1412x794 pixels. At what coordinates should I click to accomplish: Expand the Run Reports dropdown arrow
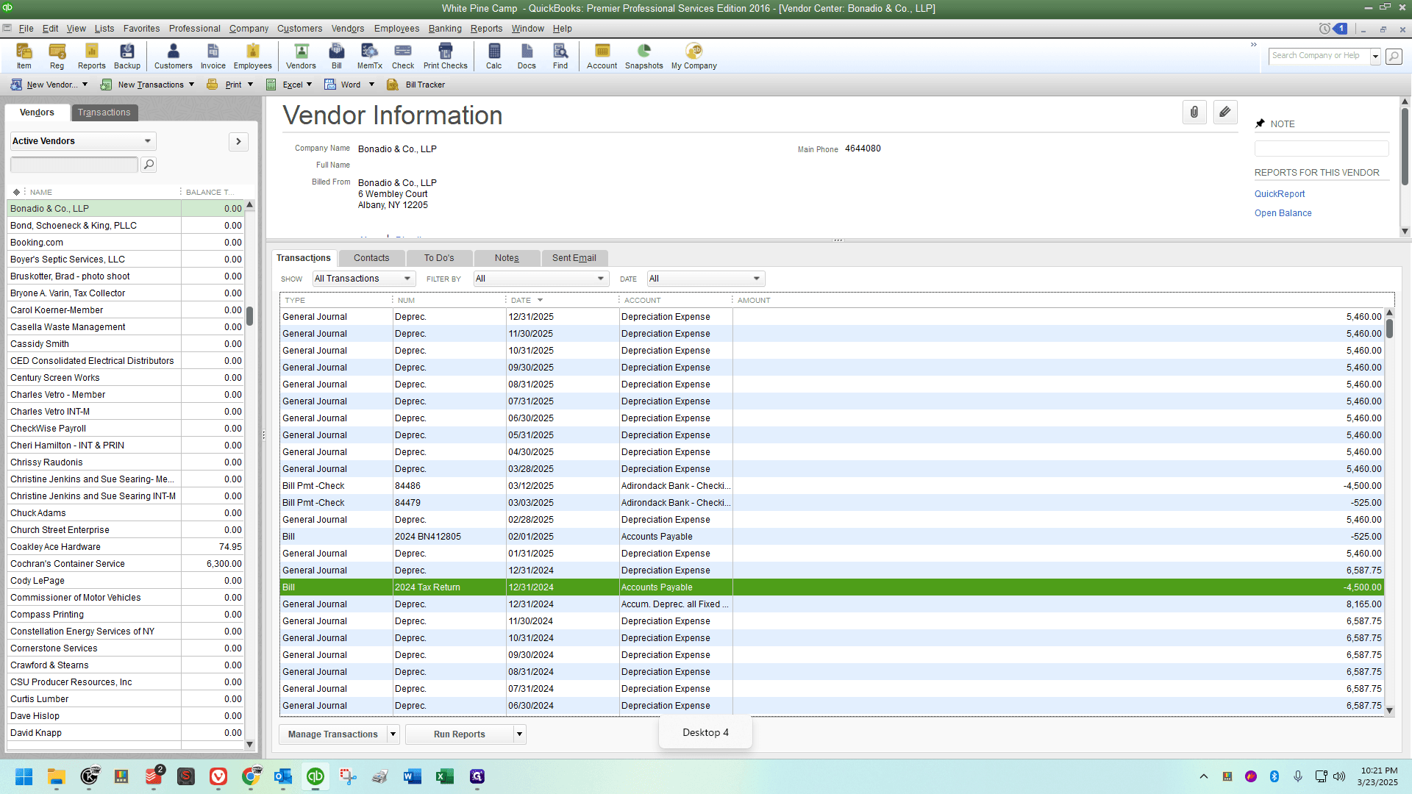coord(520,734)
